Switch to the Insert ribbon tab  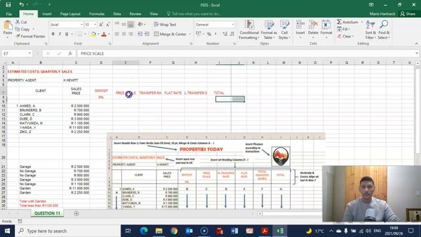47,14
